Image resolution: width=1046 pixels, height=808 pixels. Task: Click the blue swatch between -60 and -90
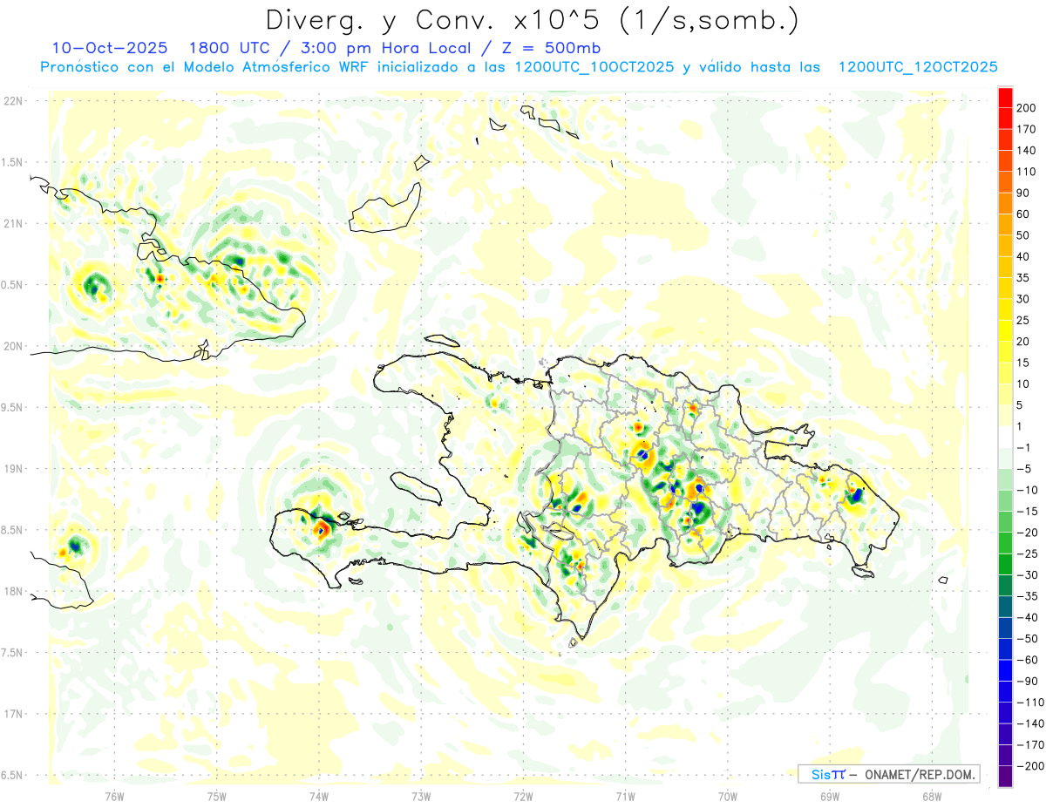pos(1005,670)
